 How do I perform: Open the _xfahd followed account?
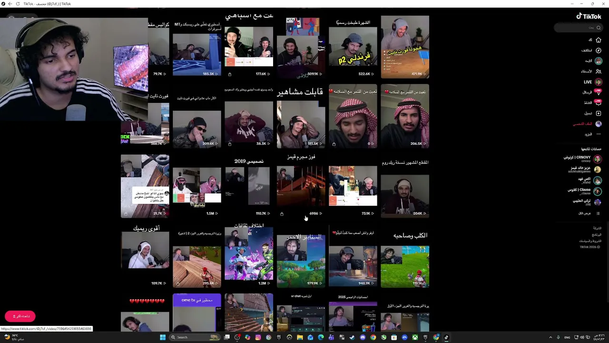[589, 180]
